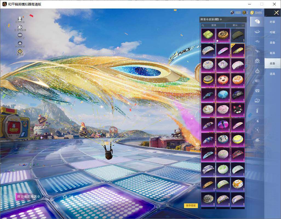This screenshot has width=281, height=219.
Task: Switch to the 枪械 tab
Action: point(273,32)
